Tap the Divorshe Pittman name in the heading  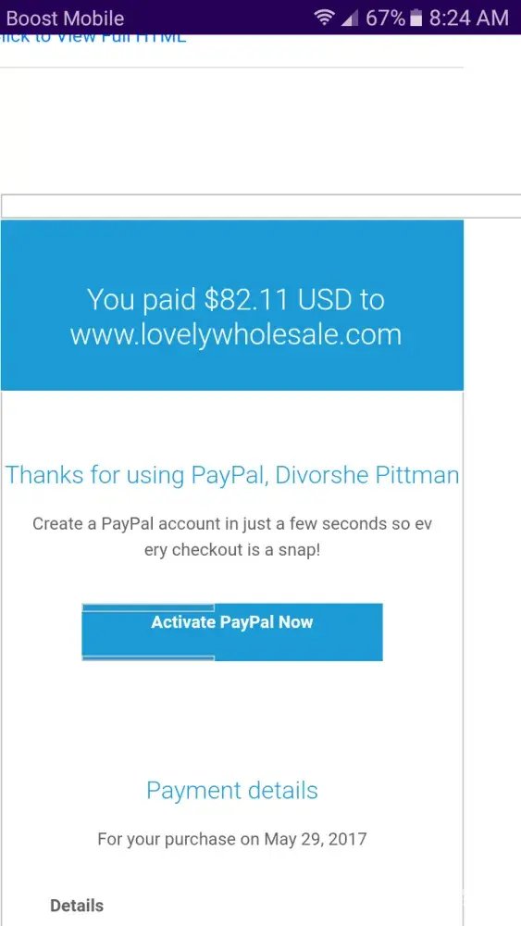pyautogui.click(x=367, y=475)
